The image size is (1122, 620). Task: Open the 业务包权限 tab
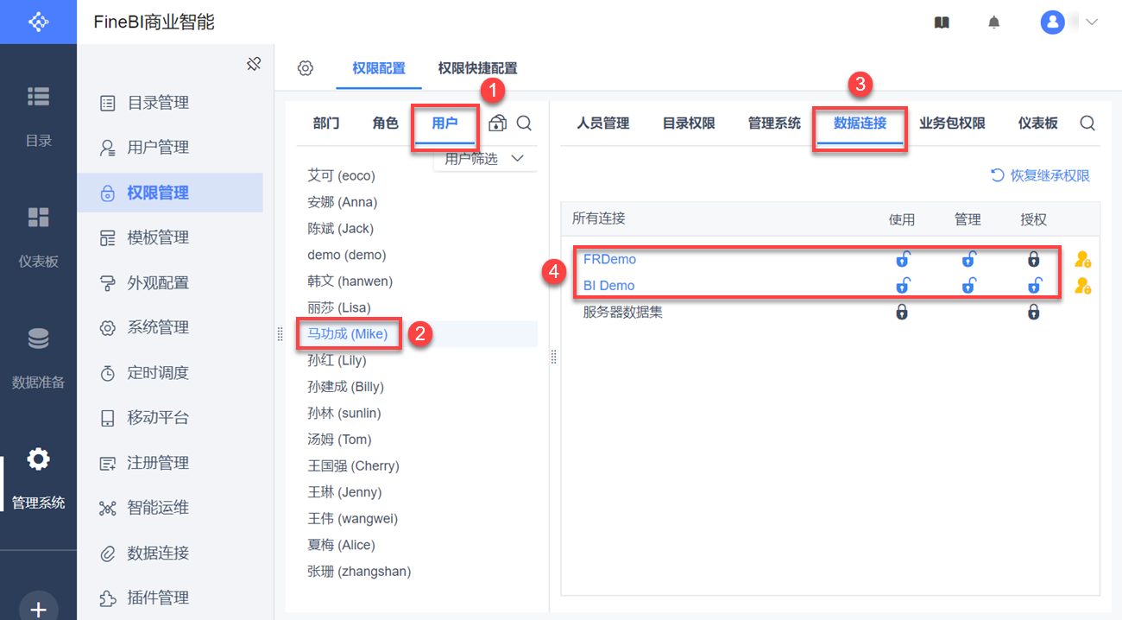(952, 123)
